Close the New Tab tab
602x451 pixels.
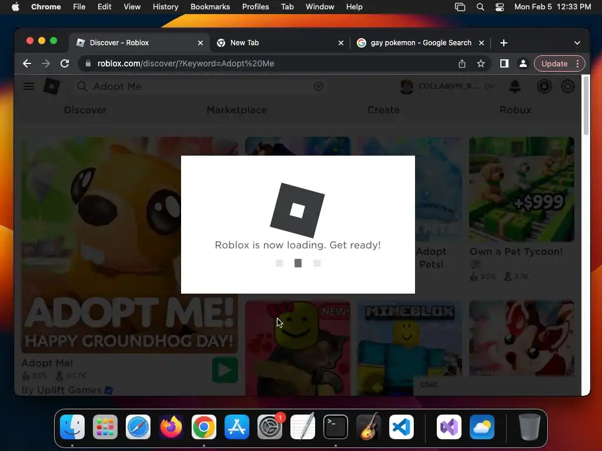click(341, 43)
